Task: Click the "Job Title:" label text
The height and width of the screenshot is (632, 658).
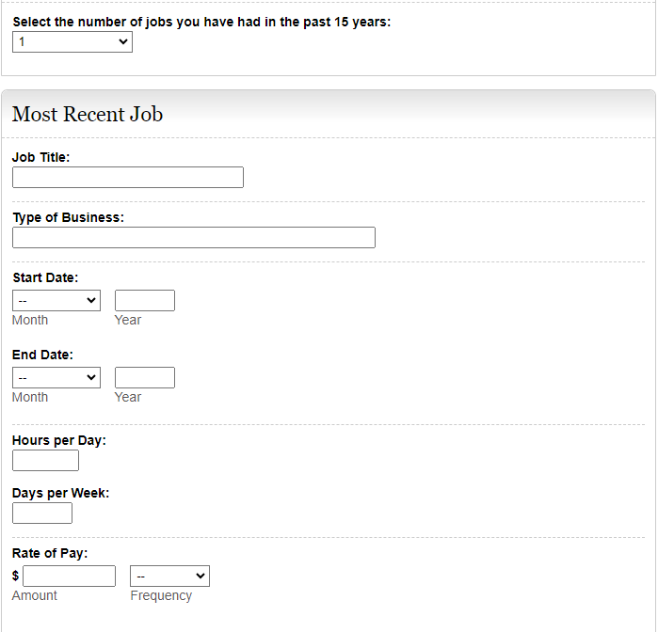Action: [x=40, y=157]
